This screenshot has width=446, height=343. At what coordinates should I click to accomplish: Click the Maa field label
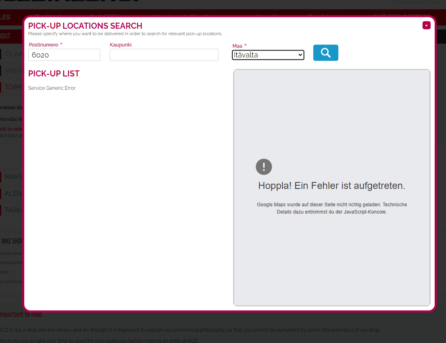[x=237, y=46]
